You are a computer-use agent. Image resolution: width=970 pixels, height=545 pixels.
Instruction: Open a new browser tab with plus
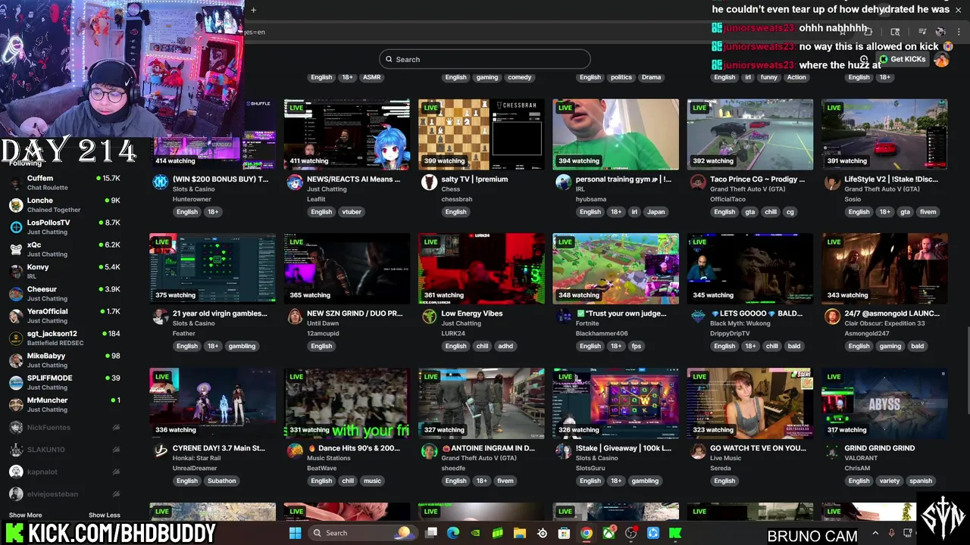point(253,10)
